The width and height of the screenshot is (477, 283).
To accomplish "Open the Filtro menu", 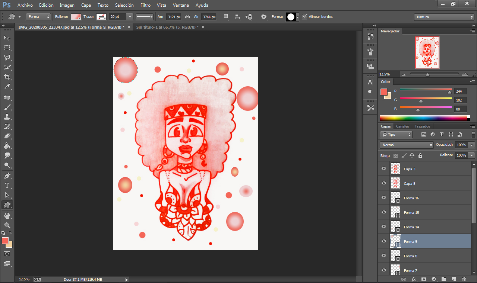I will 146,5.
